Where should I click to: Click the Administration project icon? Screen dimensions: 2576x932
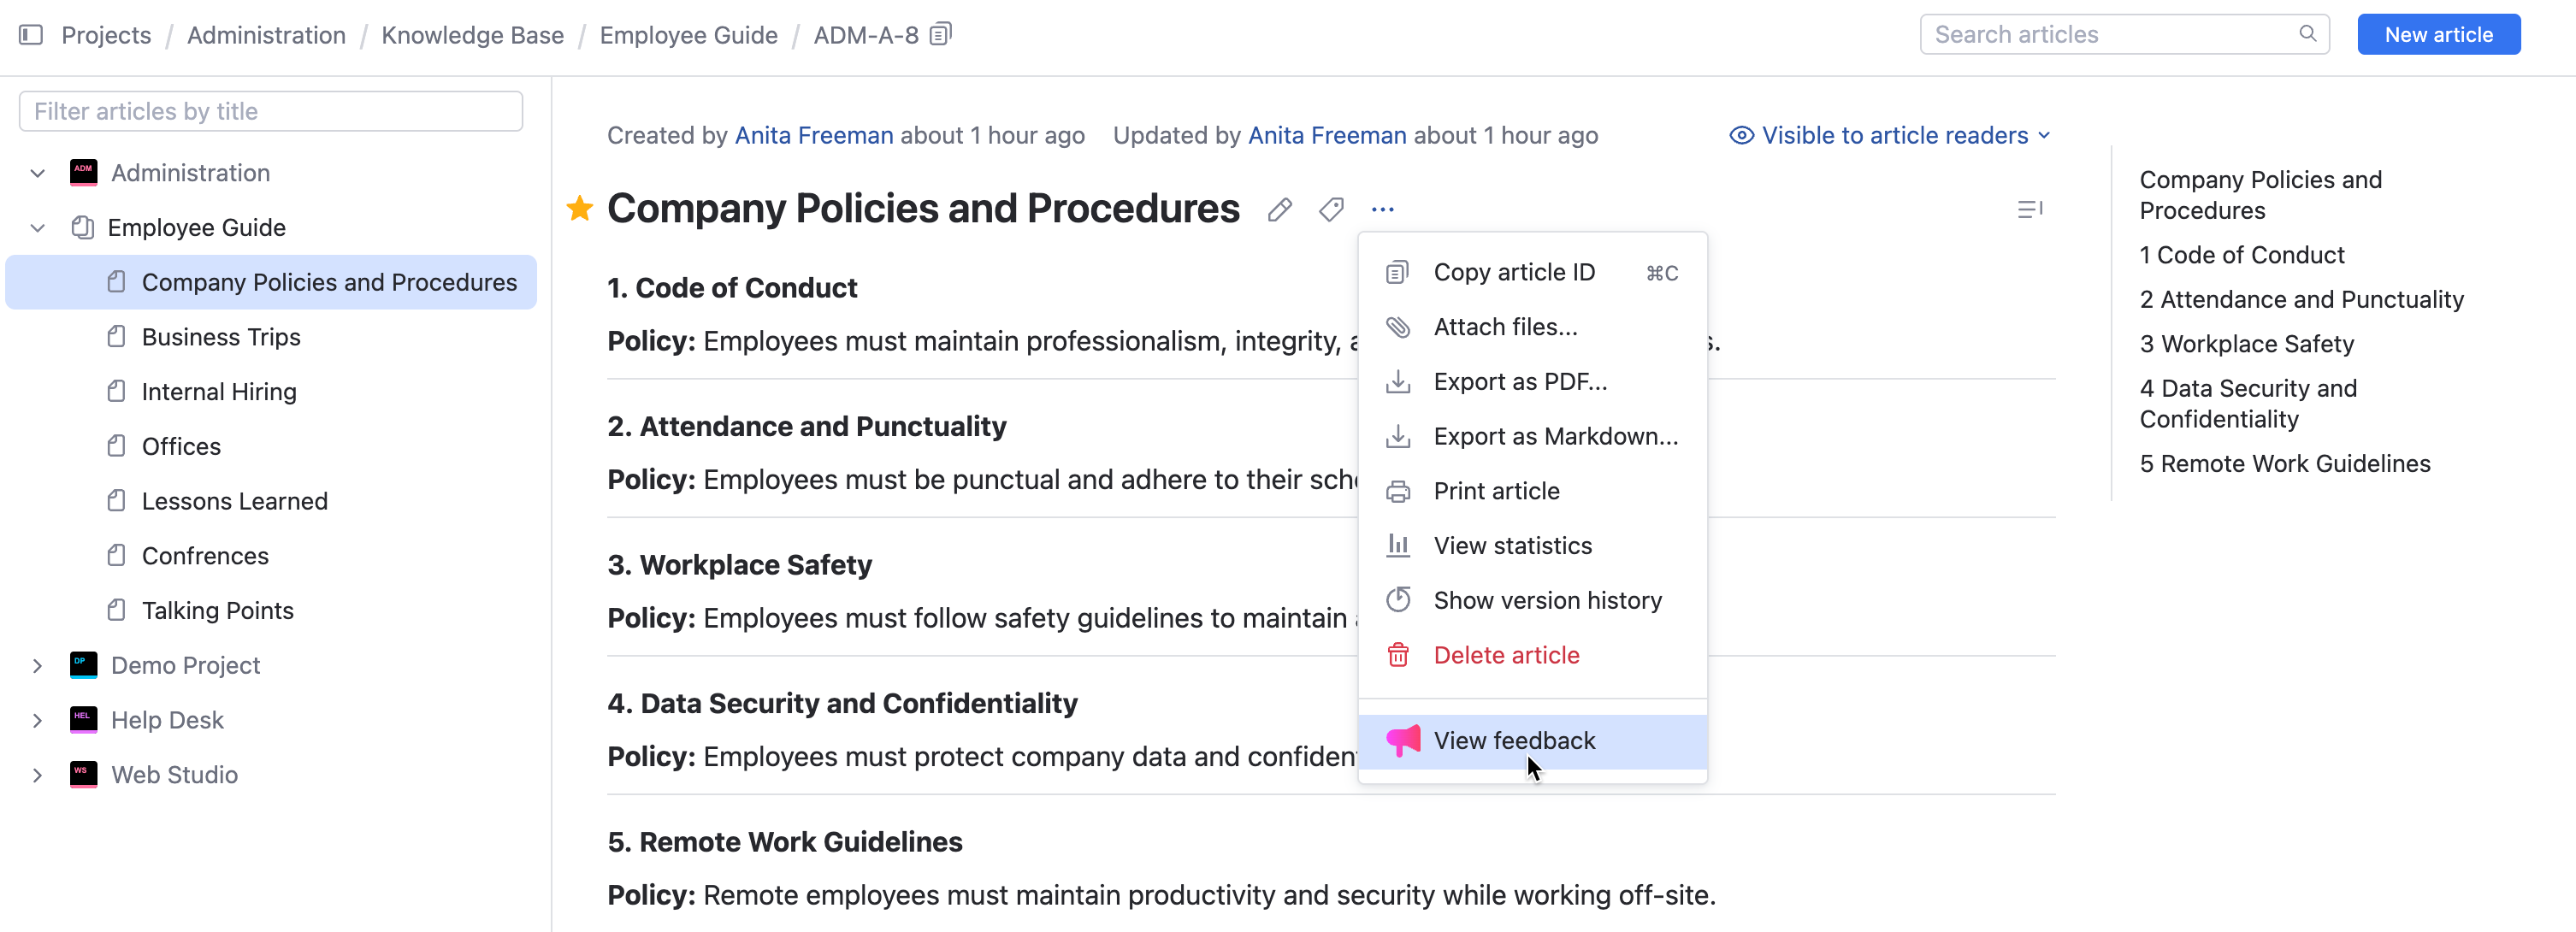(84, 173)
